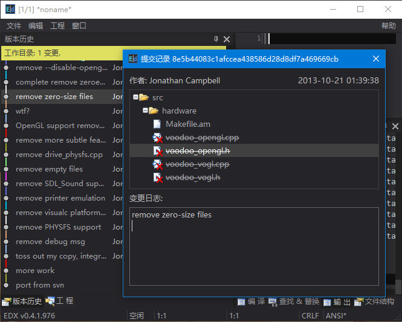Click deleted voodoo_opengl.h file icon
The width and height of the screenshot is (402, 322).
pyautogui.click(x=157, y=151)
